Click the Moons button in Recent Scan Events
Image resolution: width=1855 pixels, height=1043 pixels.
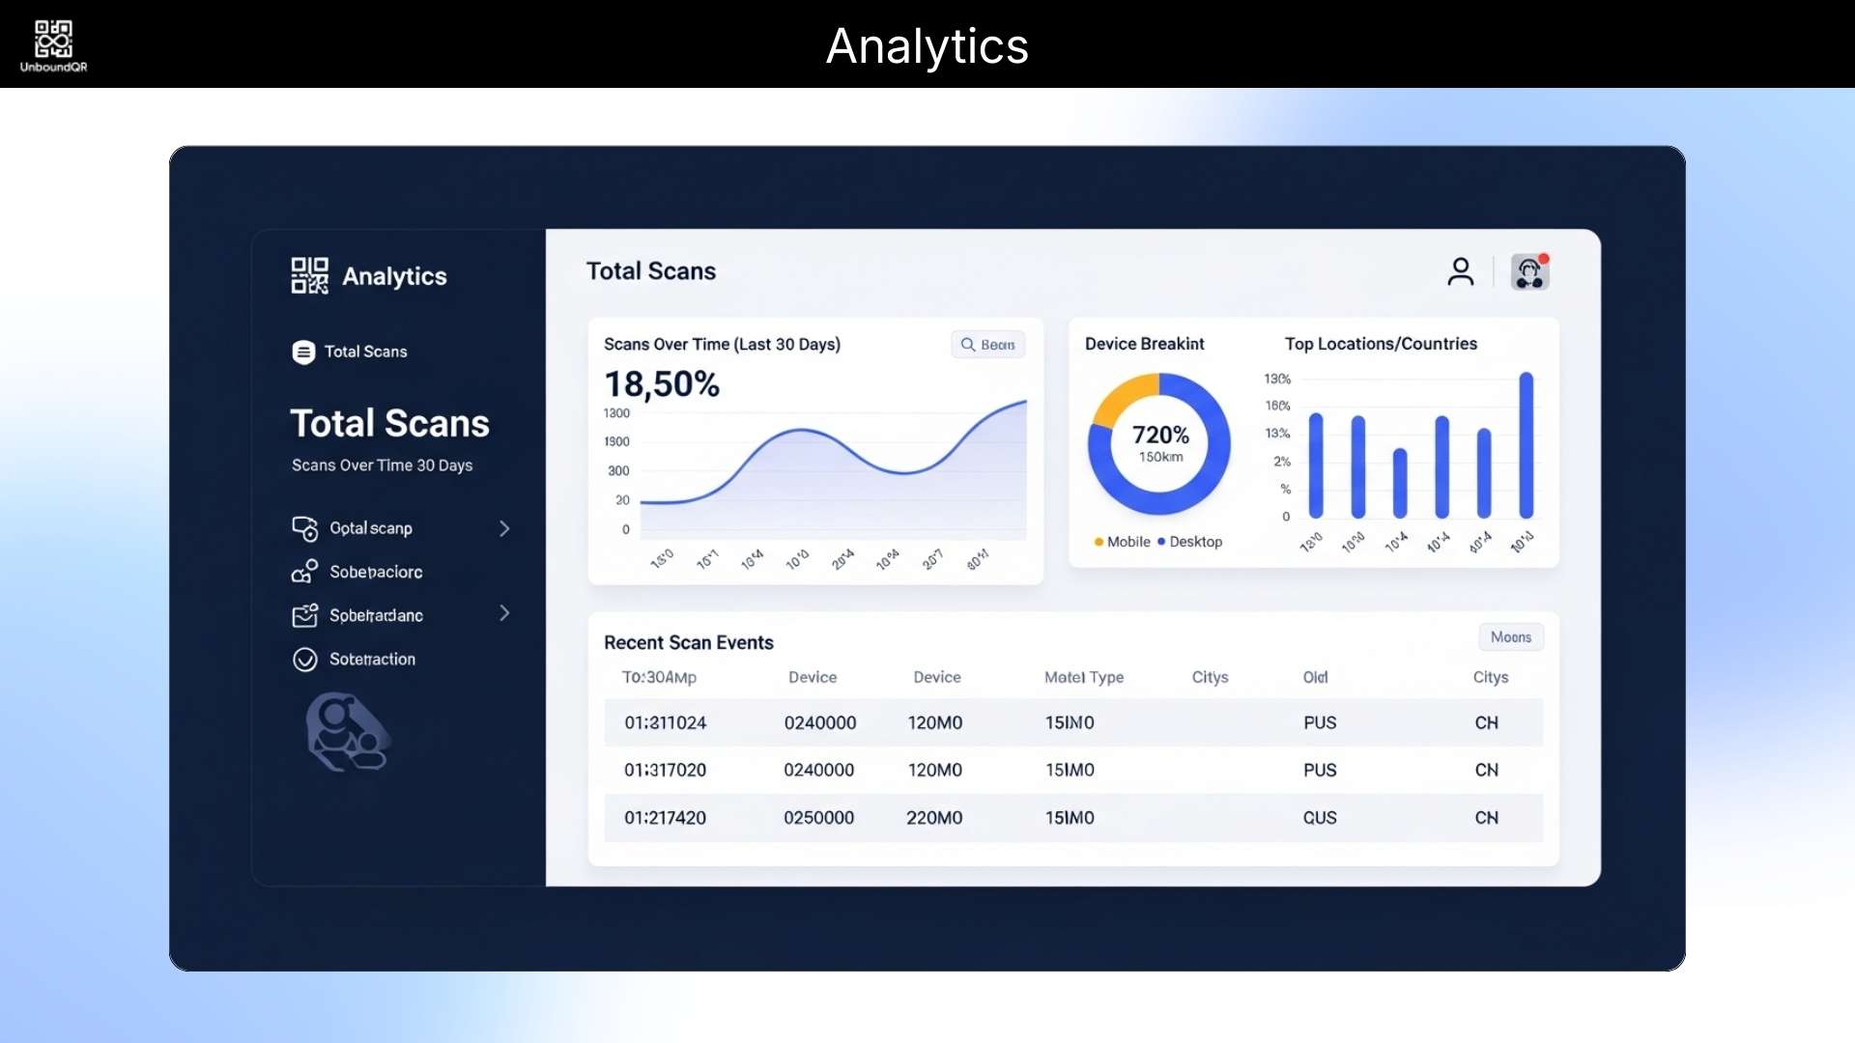click(x=1510, y=637)
